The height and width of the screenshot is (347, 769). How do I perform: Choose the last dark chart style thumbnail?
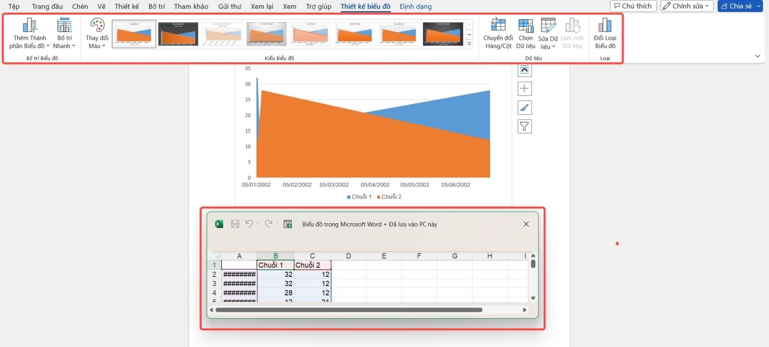(443, 34)
